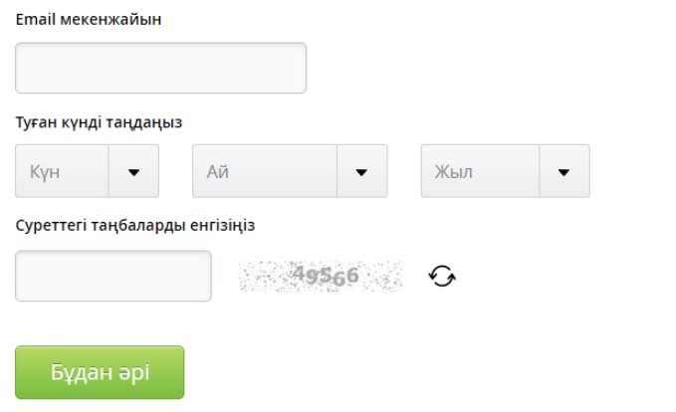
Task: Expand the Ай month selector
Action: click(x=289, y=171)
